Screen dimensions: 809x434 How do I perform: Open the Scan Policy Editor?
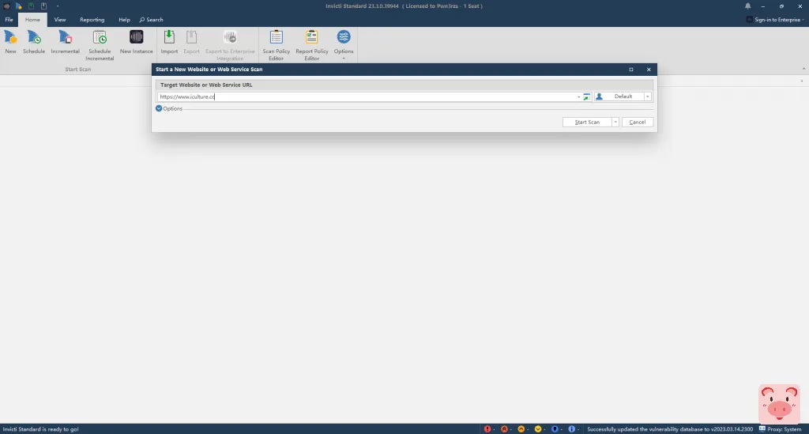coord(276,45)
